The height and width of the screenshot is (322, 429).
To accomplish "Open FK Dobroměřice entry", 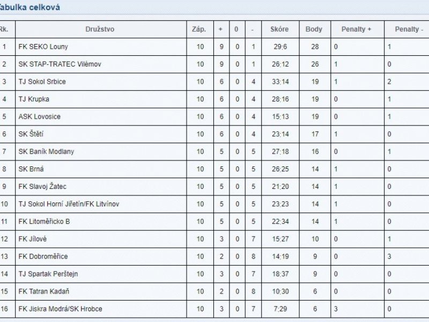I will [43, 257].
